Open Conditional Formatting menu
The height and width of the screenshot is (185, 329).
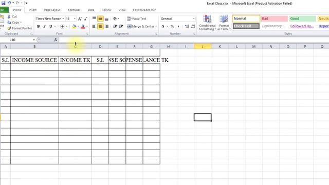click(x=207, y=23)
